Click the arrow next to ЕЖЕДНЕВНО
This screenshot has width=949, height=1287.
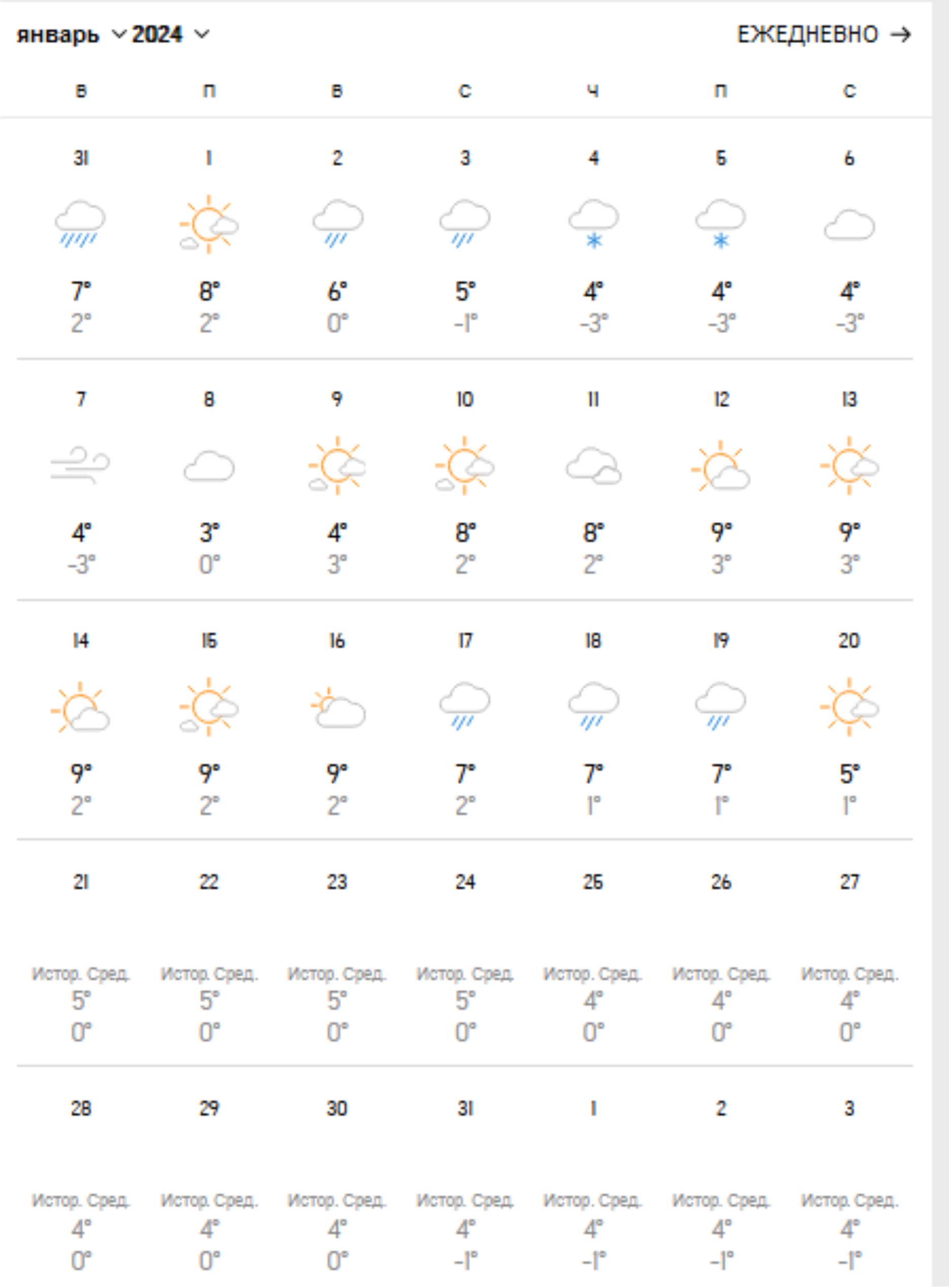click(901, 35)
